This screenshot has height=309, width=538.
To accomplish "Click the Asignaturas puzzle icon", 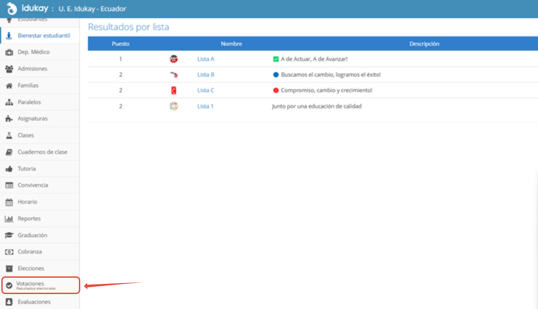I will pos(9,119).
